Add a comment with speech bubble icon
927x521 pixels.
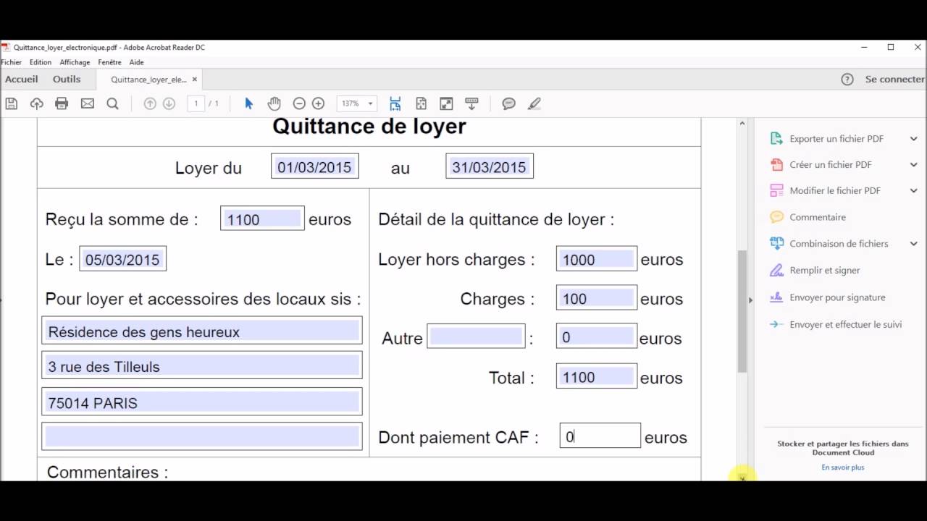(x=508, y=103)
